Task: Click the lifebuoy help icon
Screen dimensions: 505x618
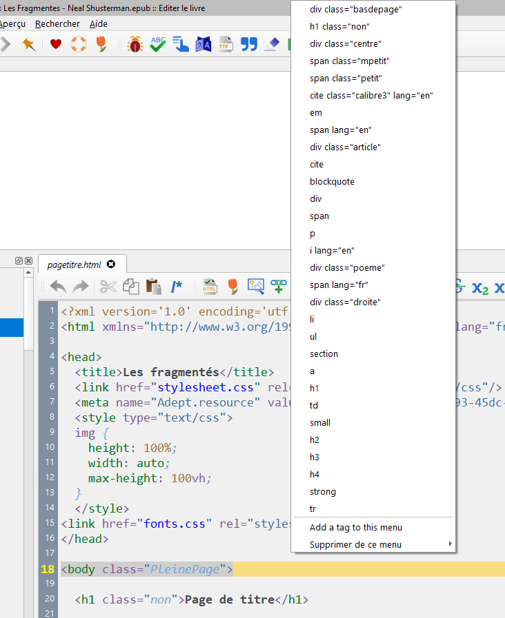Action: [79, 45]
